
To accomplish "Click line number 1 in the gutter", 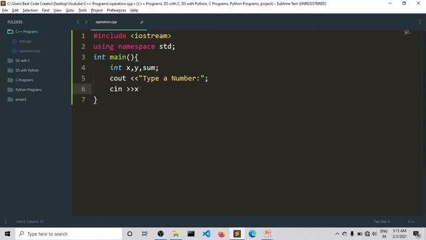I will point(83,36).
